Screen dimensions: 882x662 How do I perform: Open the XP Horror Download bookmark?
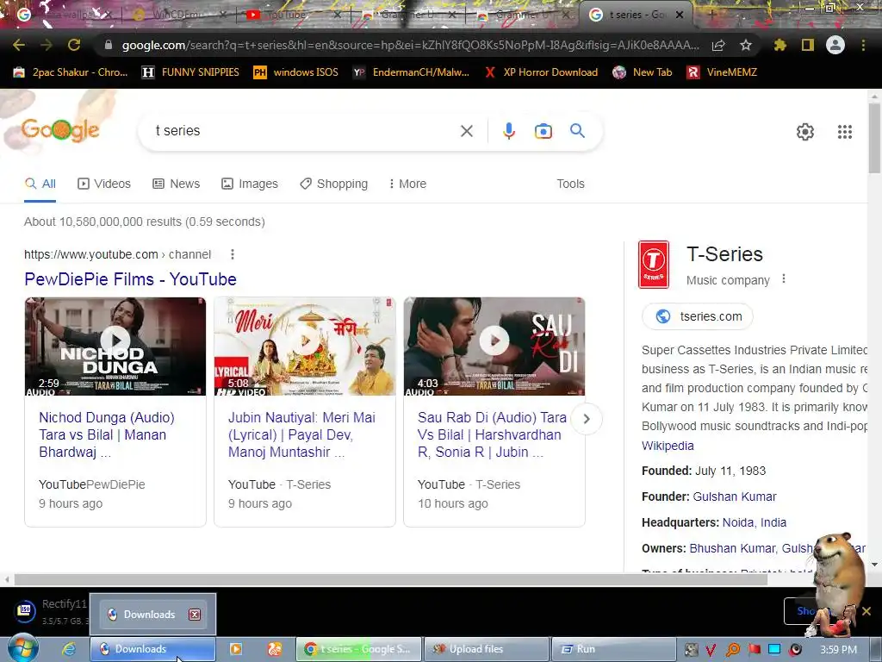coord(541,72)
